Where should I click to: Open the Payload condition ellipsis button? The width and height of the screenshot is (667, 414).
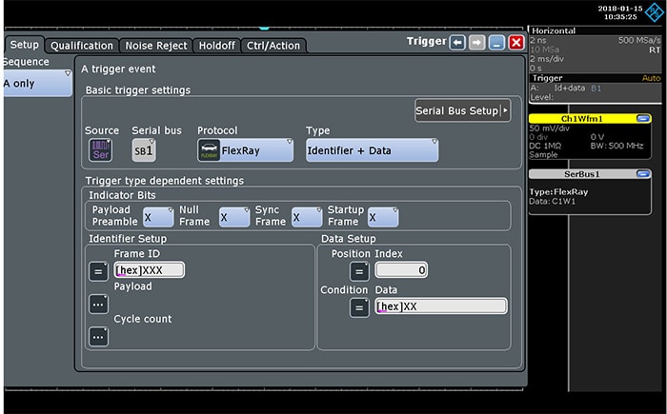98,305
